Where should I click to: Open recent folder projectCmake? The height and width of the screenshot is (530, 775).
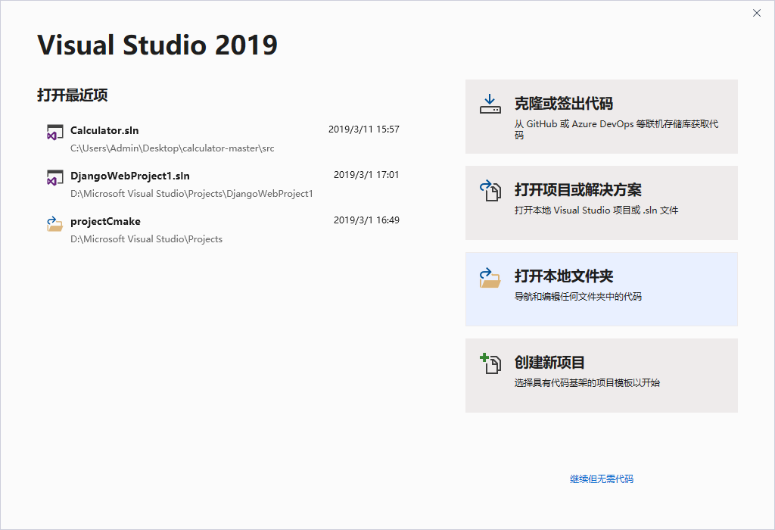[x=223, y=230]
